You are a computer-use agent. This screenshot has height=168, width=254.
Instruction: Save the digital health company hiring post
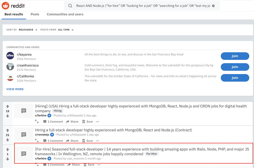click(x=87, y=122)
